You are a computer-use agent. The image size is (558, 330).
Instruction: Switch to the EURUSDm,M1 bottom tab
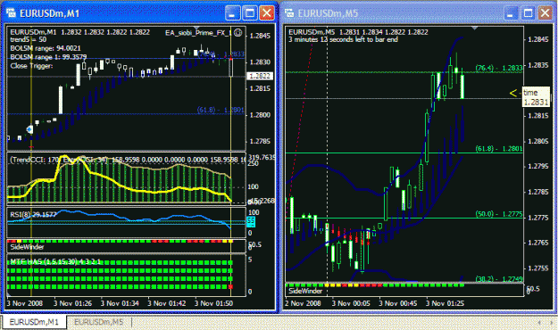click(x=34, y=322)
